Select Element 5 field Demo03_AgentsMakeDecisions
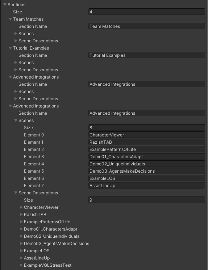 [x=147, y=171]
